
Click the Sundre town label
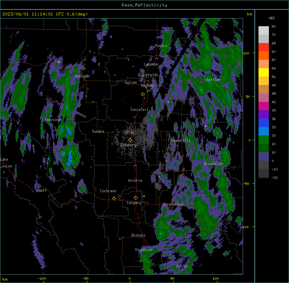click(98, 131)
